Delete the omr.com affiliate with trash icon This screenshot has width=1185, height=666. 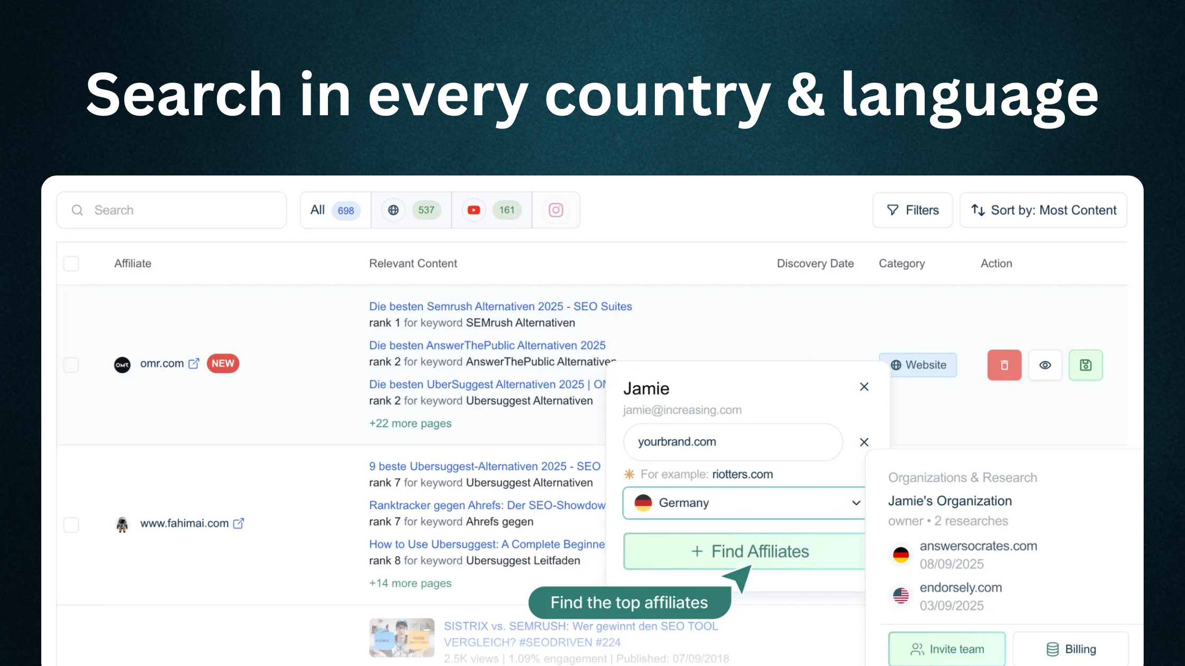(x=1004, y=365)
